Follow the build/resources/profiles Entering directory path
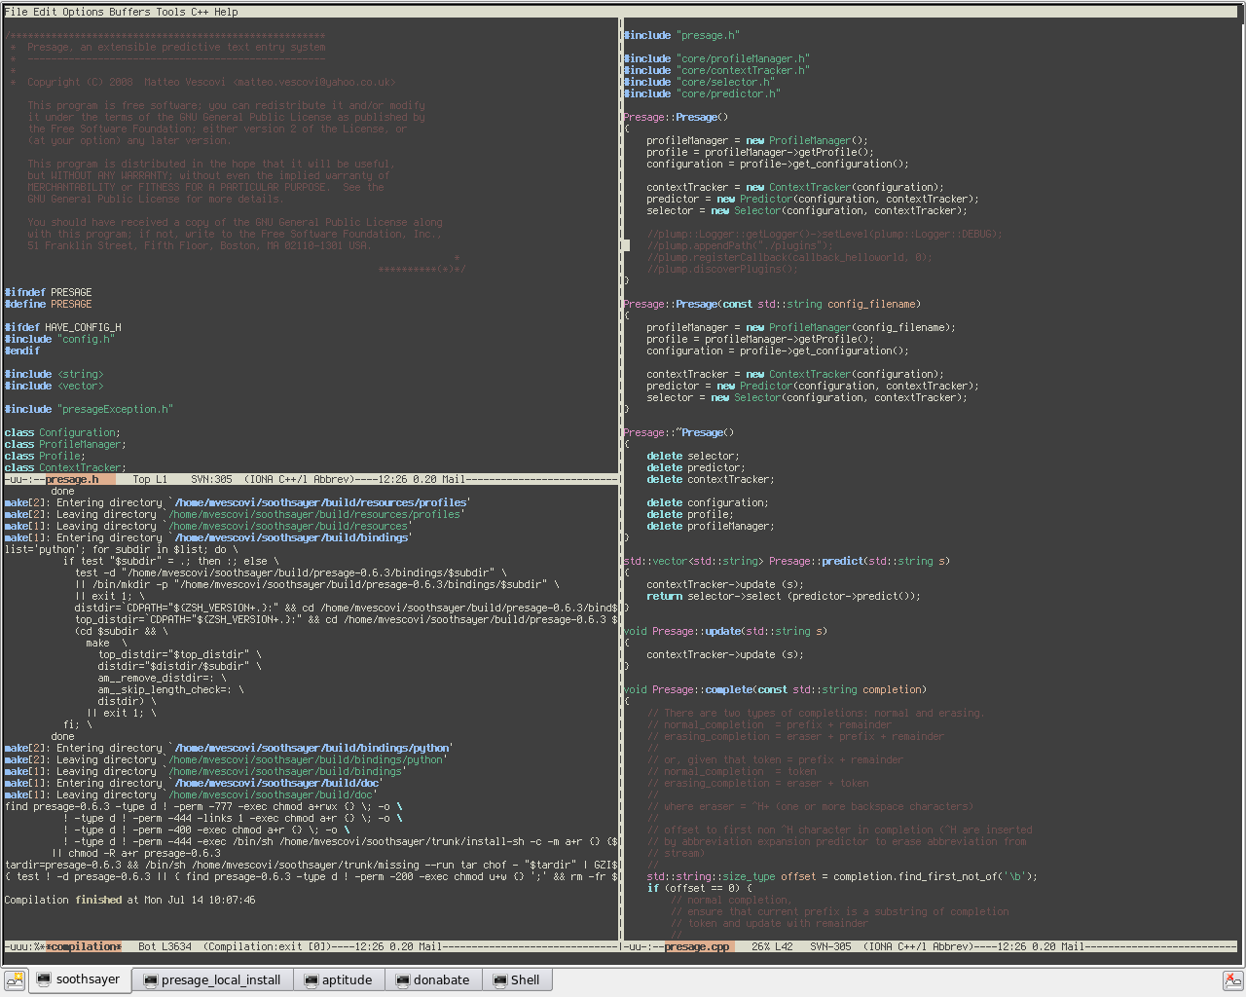This screenshot has height=997, width=1246. 321,502
